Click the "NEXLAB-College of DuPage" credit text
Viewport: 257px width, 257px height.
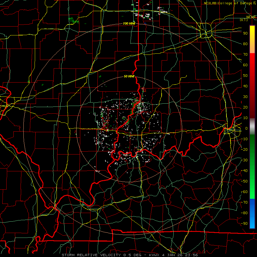pyautogui.click(x=228, y=3)
